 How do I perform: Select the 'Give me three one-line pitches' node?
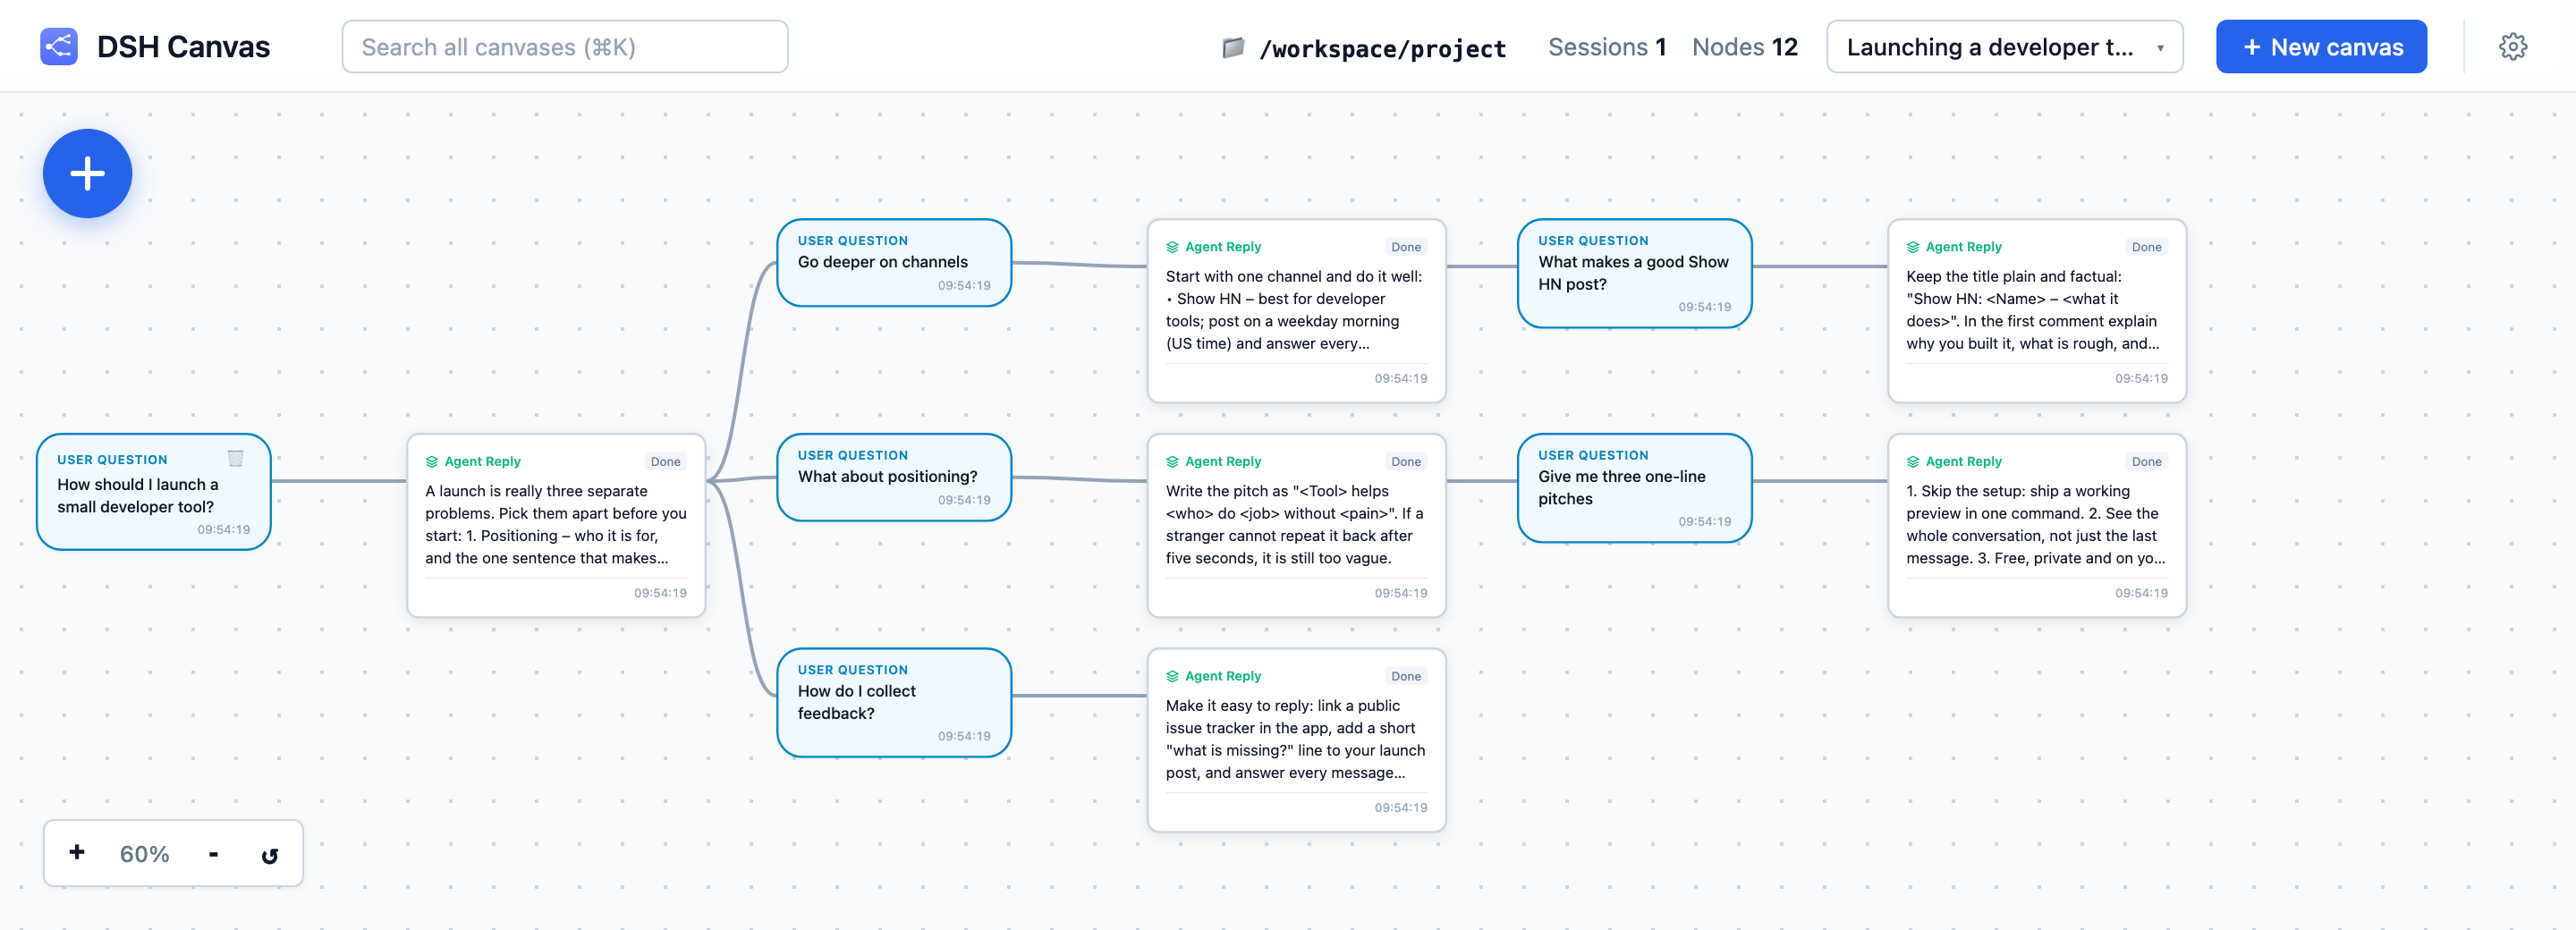click(1635, 488)
